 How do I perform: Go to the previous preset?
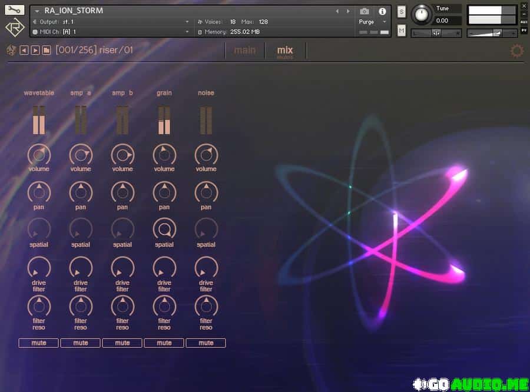click(x=24, y=51)
